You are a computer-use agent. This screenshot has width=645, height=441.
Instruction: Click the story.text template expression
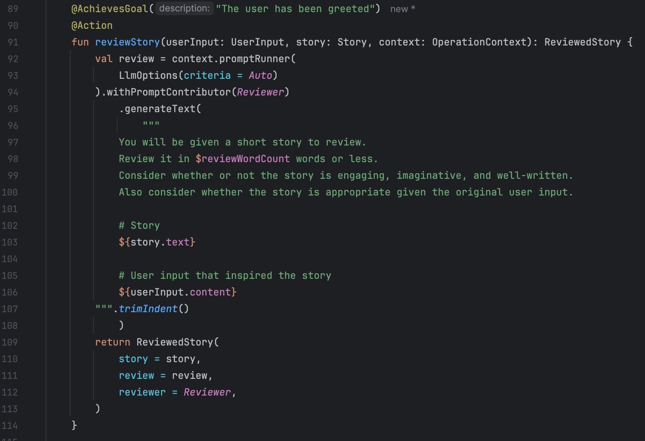point(157,242)
